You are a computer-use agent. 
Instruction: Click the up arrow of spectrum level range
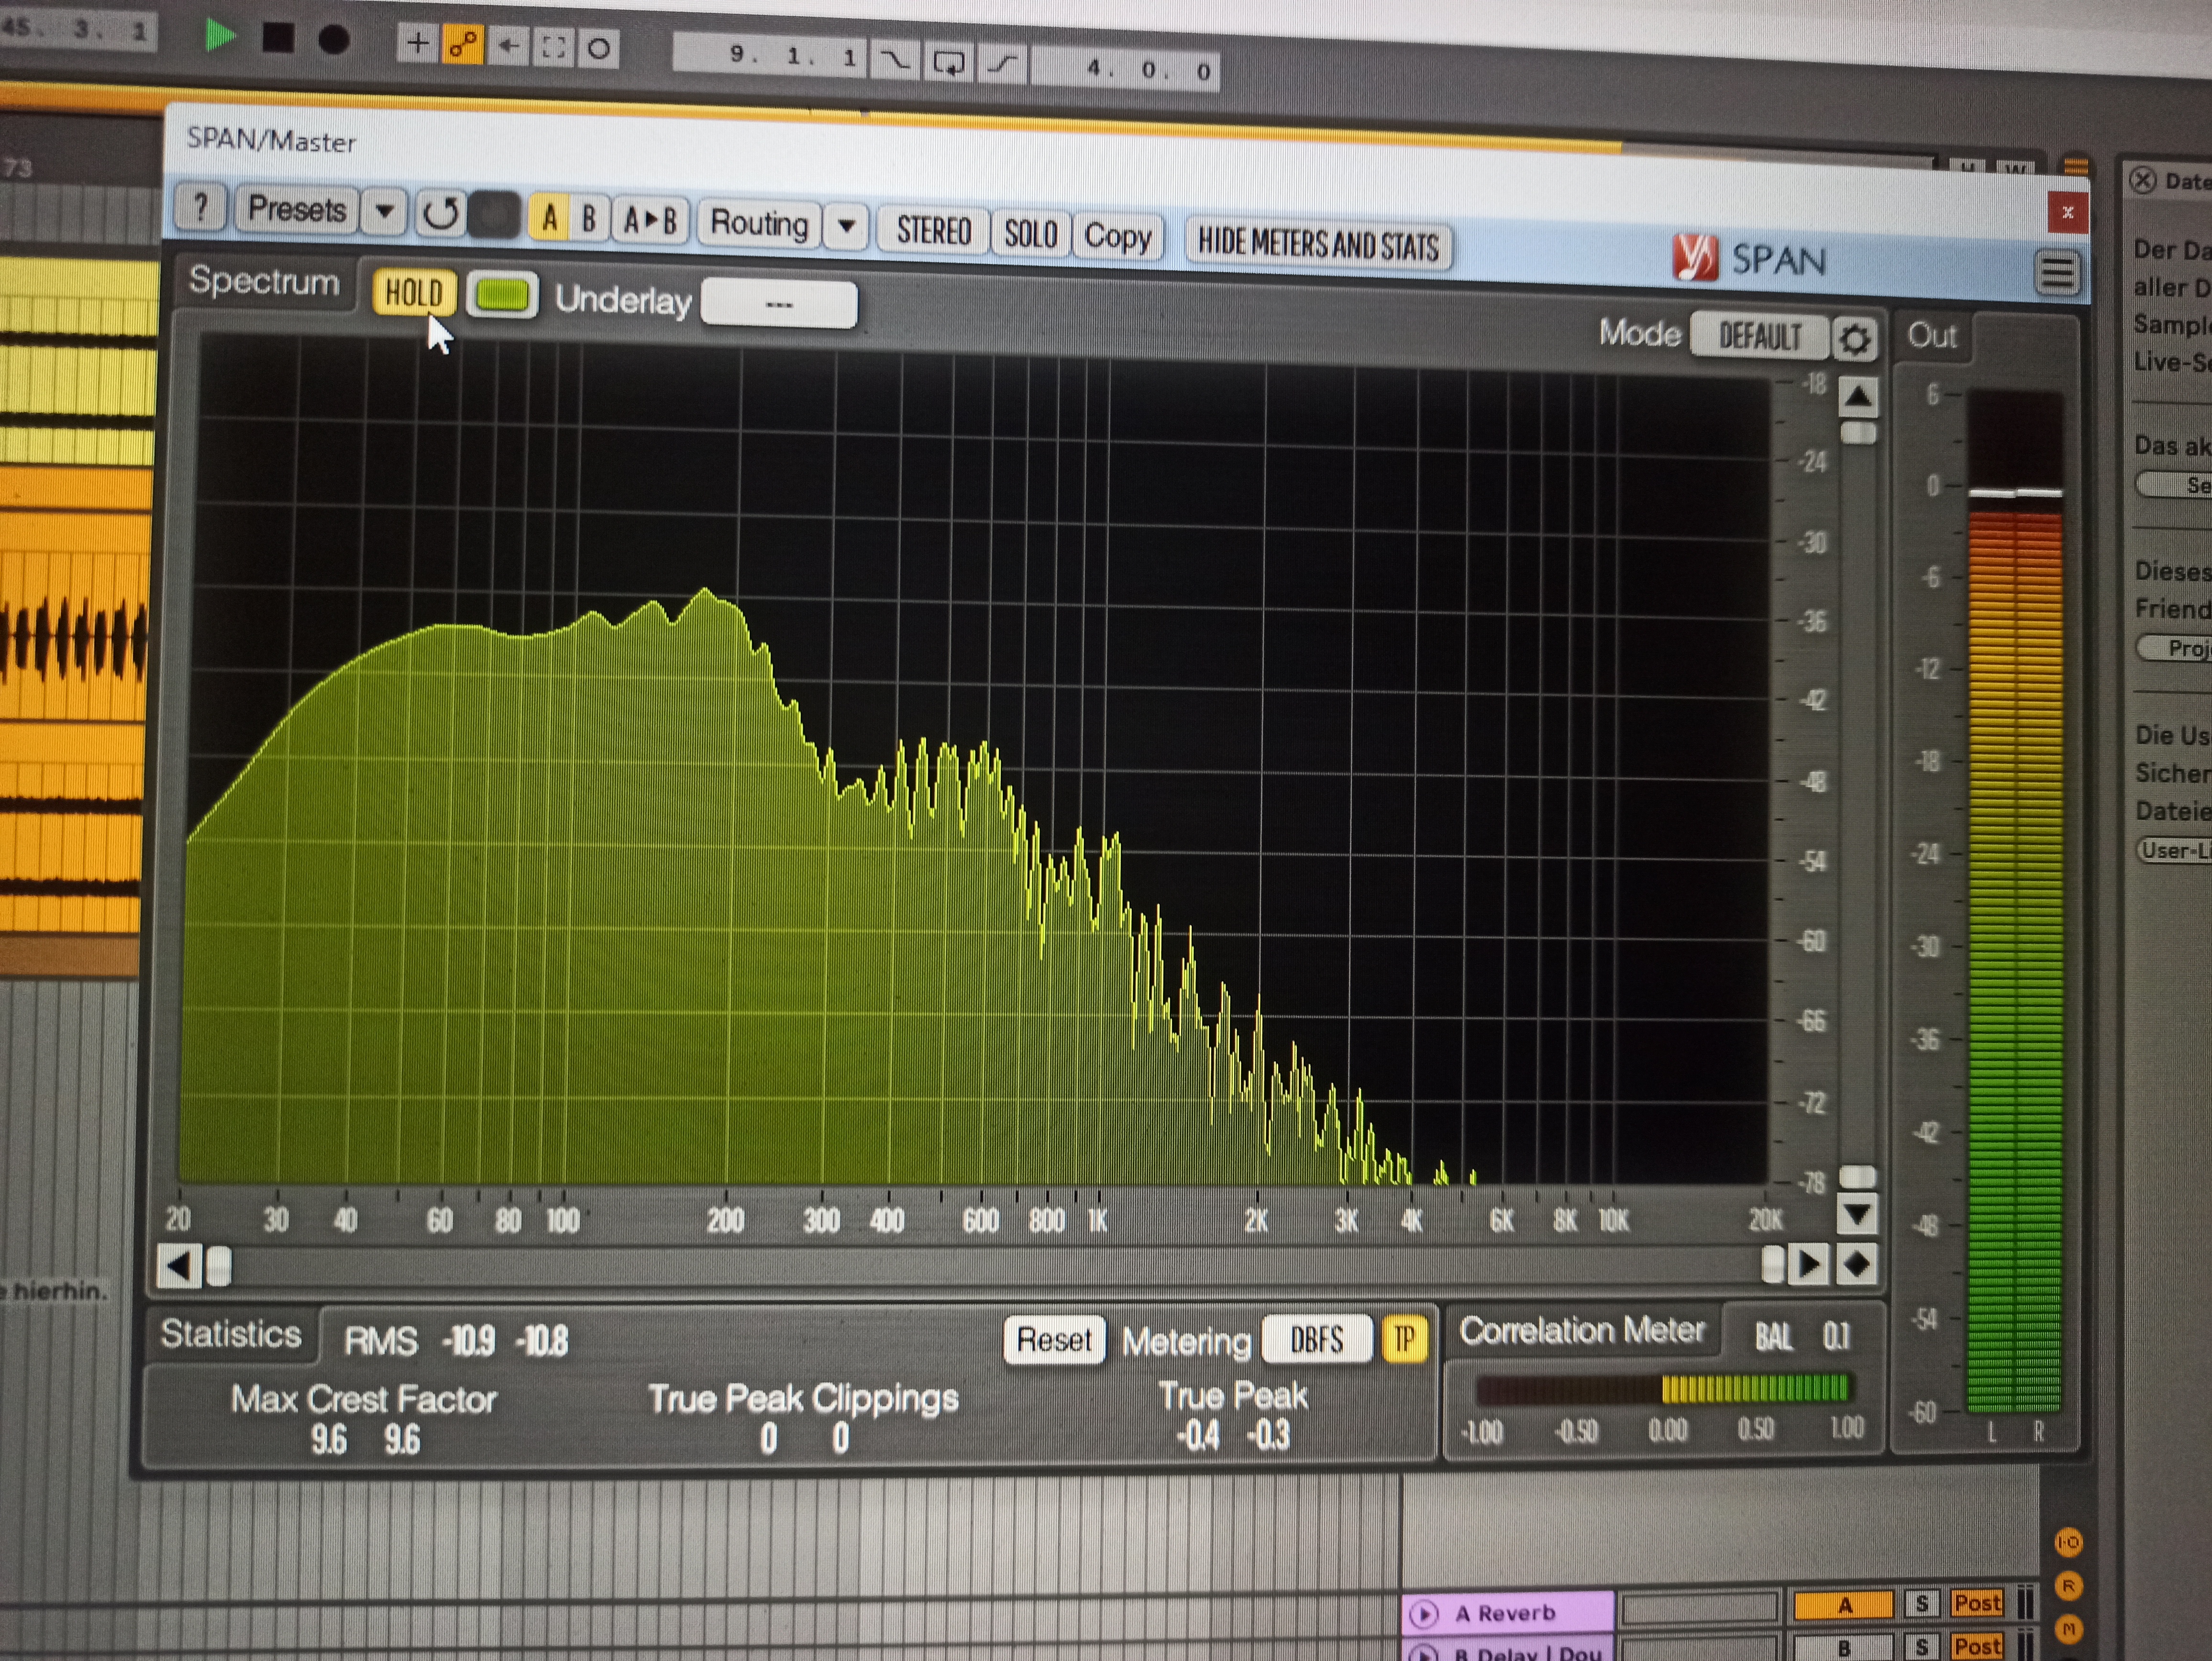tap(1857, 398)
